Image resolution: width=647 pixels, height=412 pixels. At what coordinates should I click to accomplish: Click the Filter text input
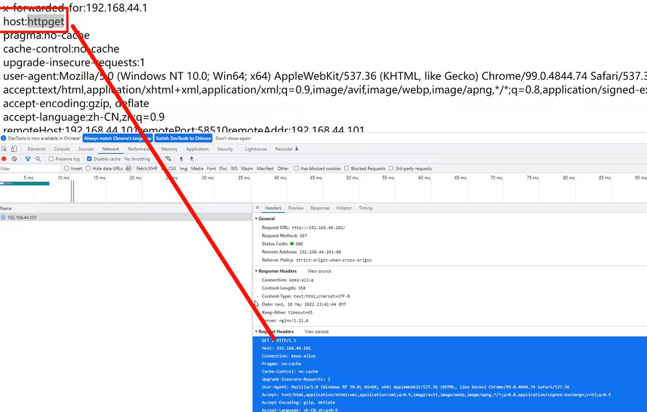tap(30, 169)
